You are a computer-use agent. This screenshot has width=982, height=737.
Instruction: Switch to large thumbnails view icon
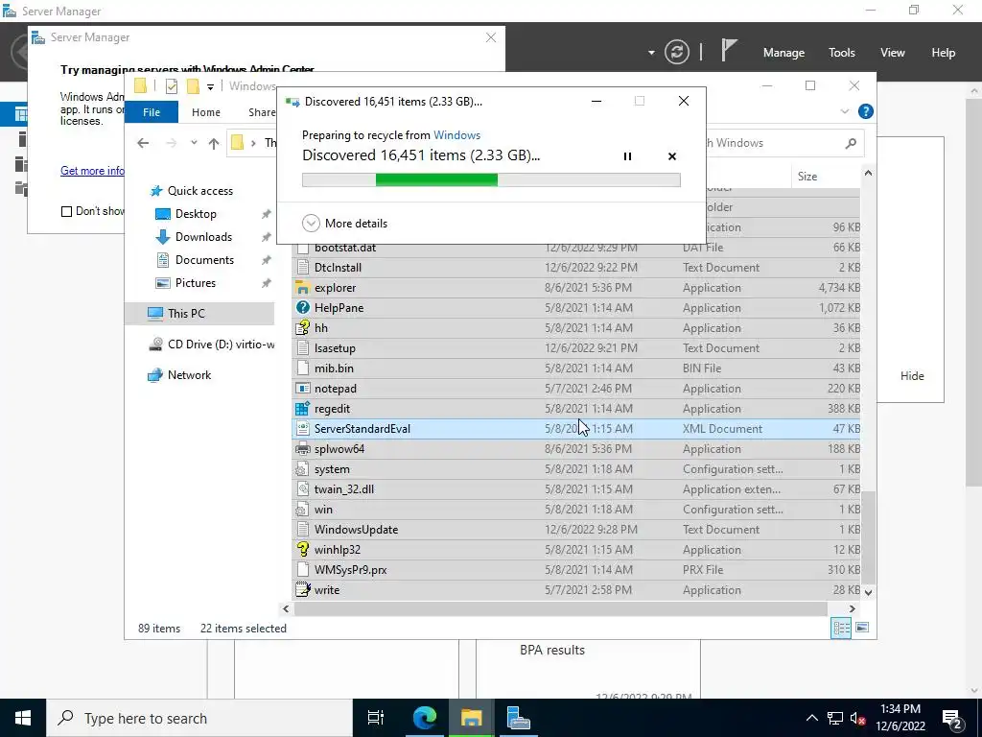(x=862, y=628)
